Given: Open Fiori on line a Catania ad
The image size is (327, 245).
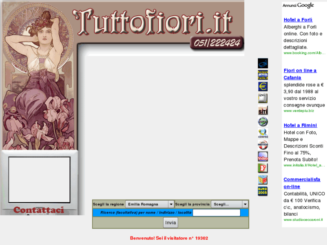Looking at the screenshot, I should (x=300, y=74).
